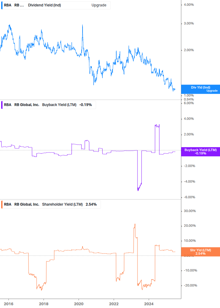Select the Buyback Yield (LTM) legend label
Screen dimensions: 220x308
point(59,105)
